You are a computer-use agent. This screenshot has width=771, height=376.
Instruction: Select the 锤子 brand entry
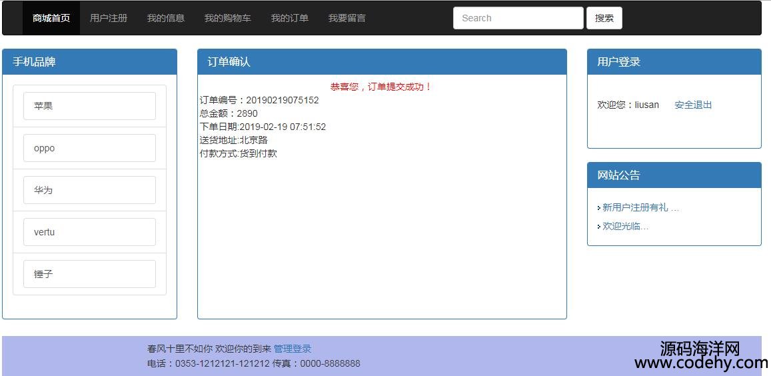pyautogui.click(x=89, y=274)
